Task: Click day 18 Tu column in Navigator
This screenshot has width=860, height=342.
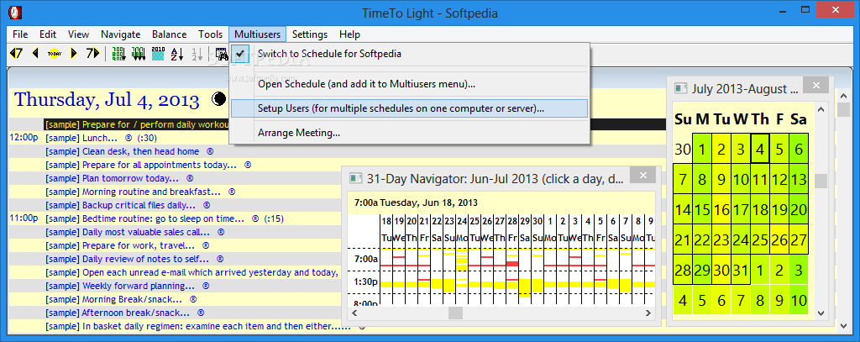Action: 386,259
